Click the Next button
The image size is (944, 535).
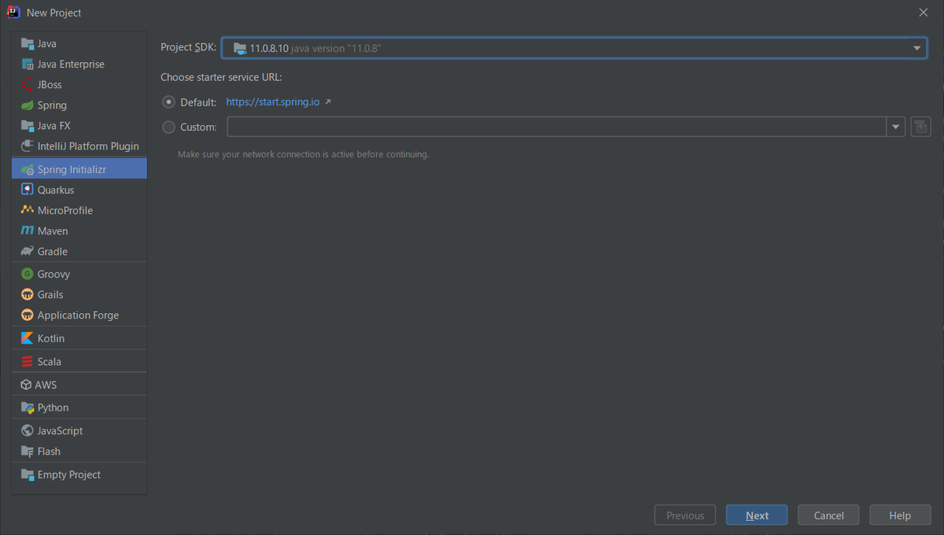pyautogui.click(x=757, y=515)
